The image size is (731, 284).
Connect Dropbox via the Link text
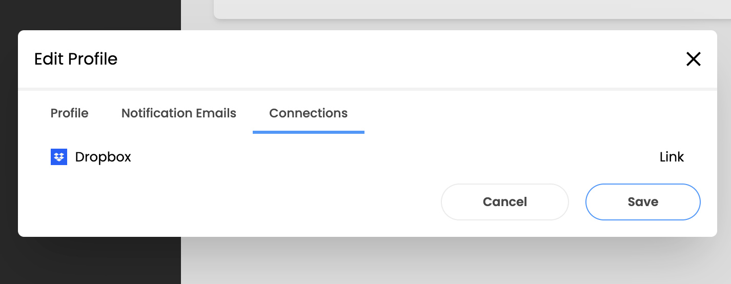click(672, 157)
